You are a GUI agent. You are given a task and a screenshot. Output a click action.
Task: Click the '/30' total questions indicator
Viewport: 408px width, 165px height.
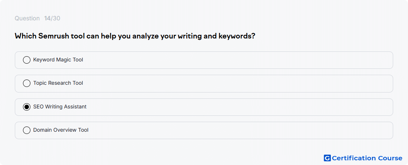click(x=55, y=18)
